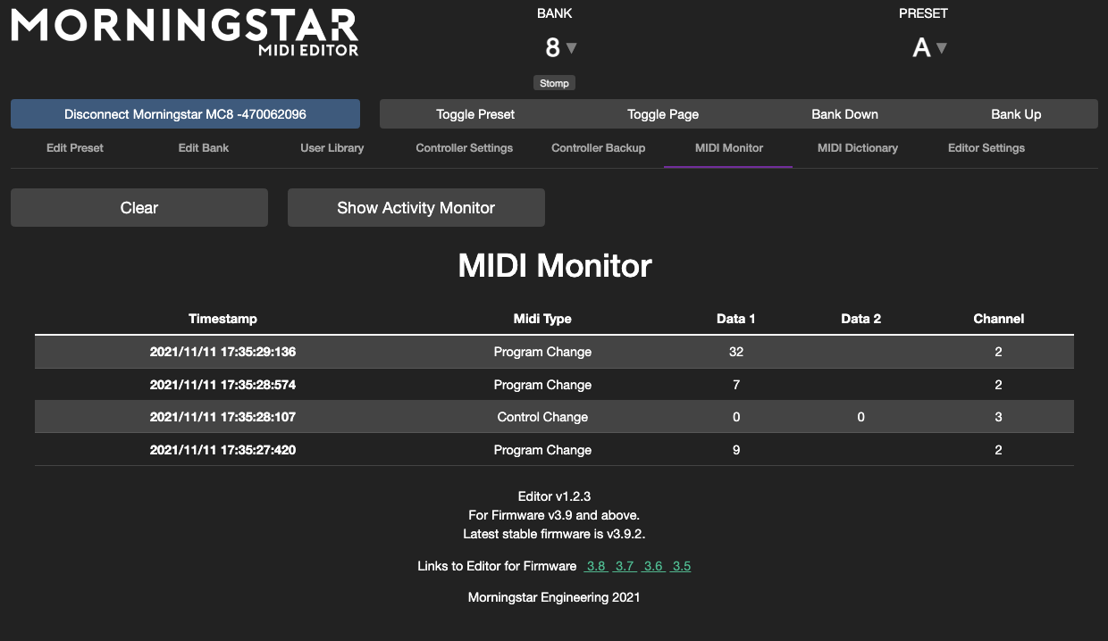Open the User Library tab
This screenshot has height=641, width=1108.
pyautogui.click(x=332, y=147)
